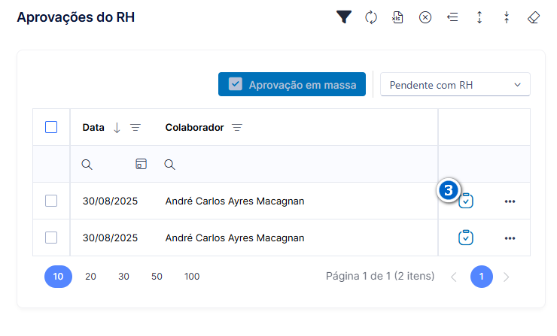Click second row André Carlos Ayres Macagnan
Screen dimensions: 557x336
click(x=235, y=238)
